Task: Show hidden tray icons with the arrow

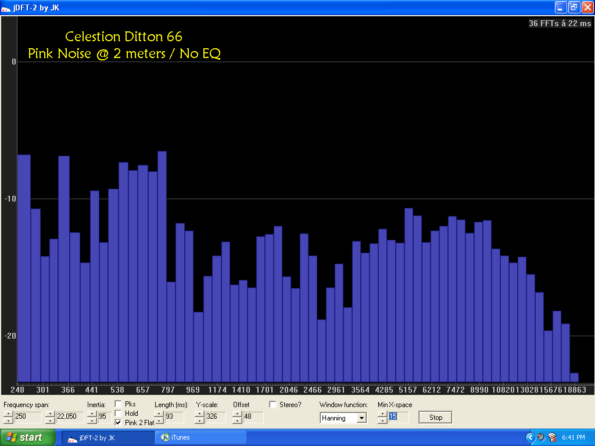Action: click(x=530, y=437)
